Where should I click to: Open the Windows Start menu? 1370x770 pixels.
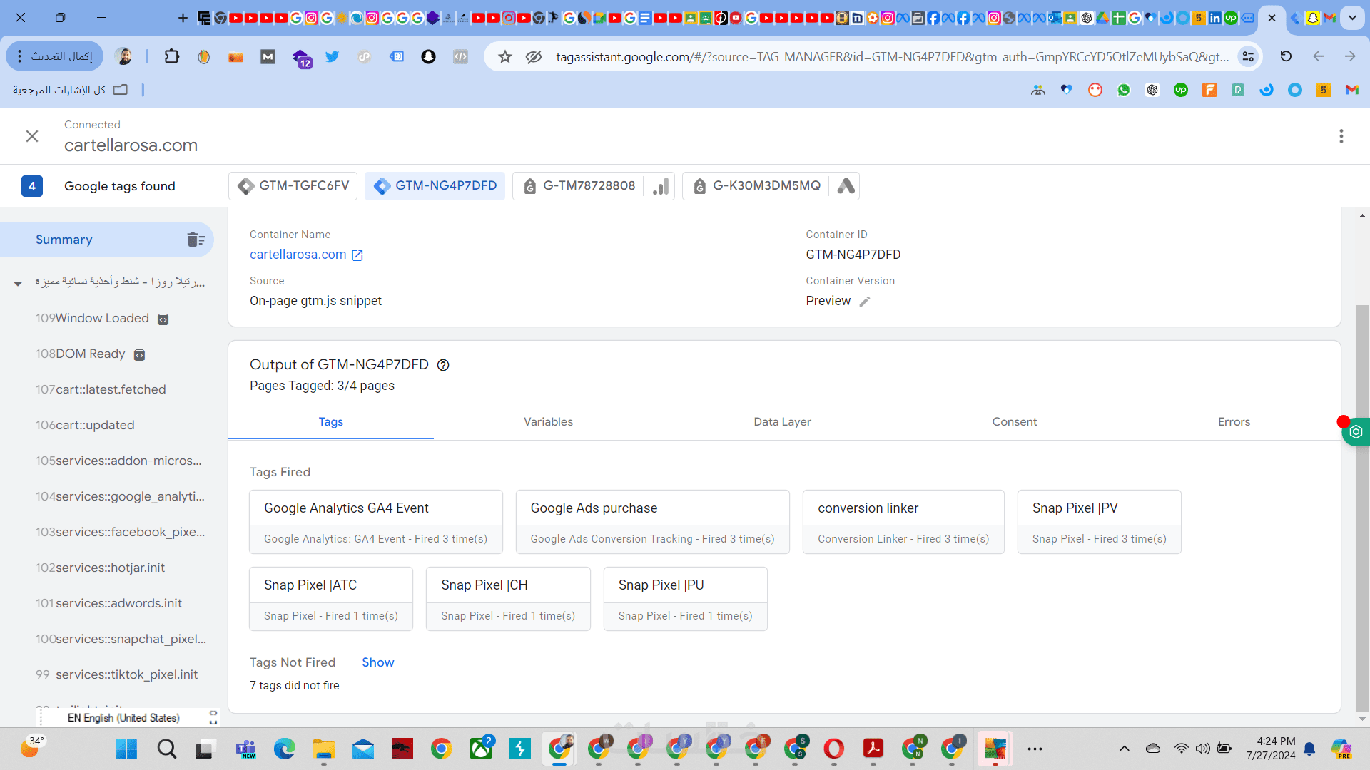(x=126, y=749)
